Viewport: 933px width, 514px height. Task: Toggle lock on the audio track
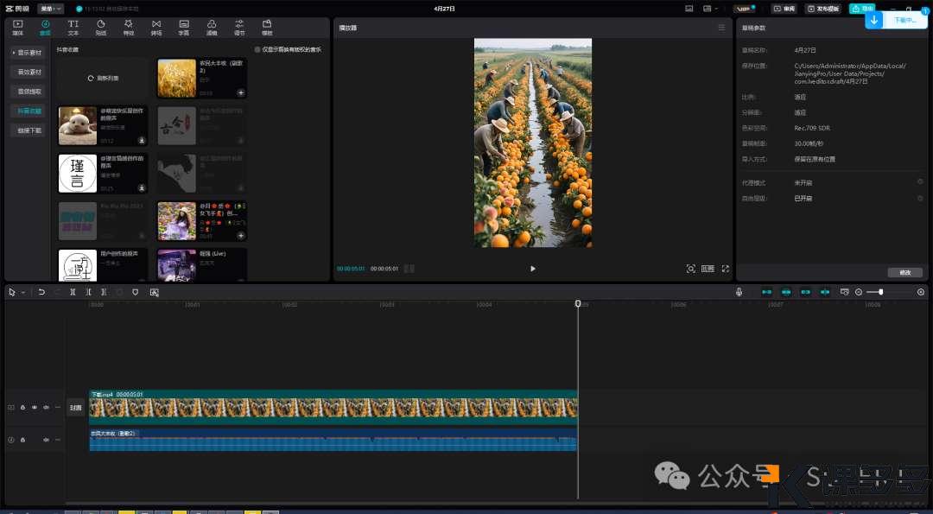click(22, 440)
